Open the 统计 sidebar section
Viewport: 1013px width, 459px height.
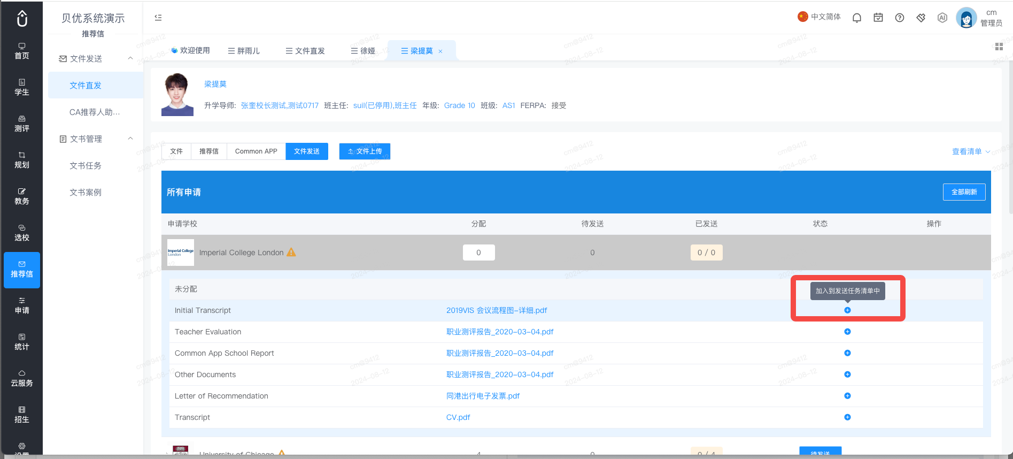[22, 342]
